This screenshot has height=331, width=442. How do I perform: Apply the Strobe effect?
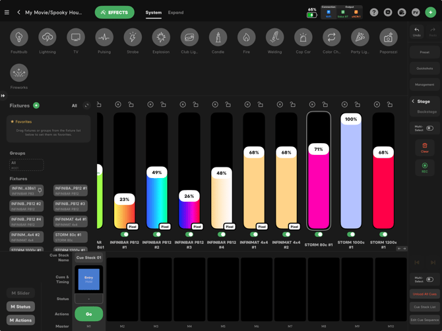coord(133,37)
